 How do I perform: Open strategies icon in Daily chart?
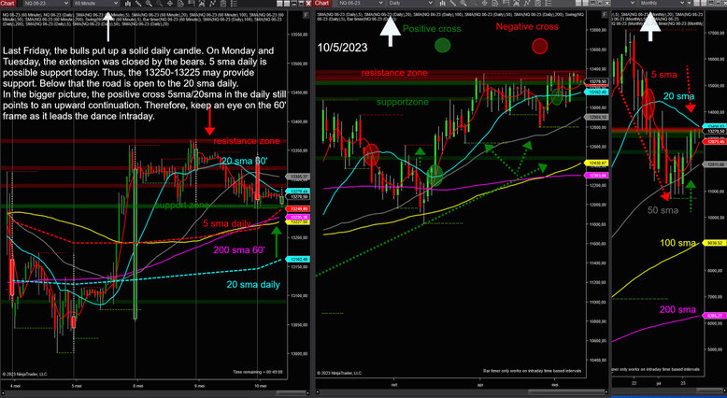point(537,3)
